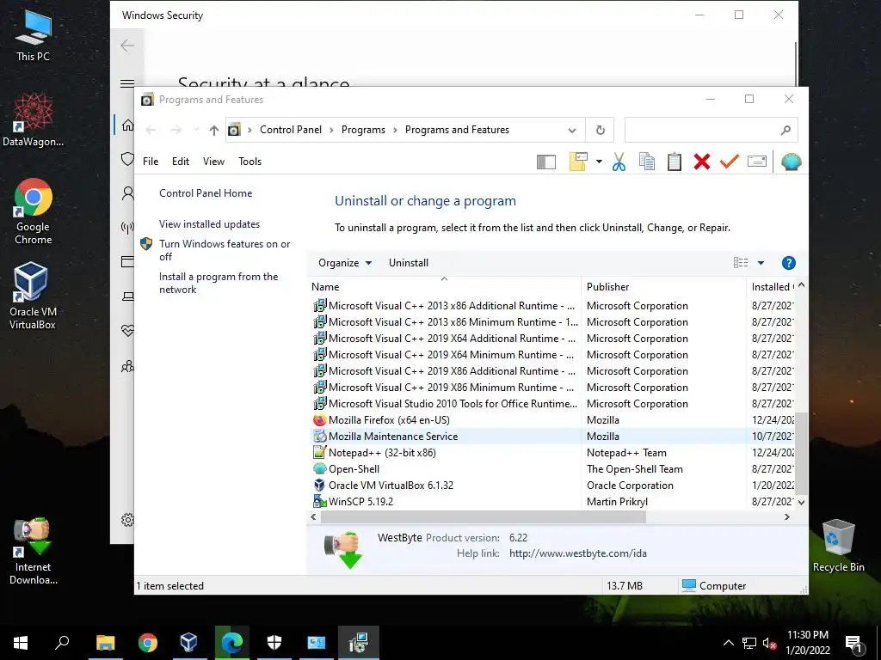Screen dimensions: 881x660
Task: Click Turn Windows features on or off
Action: pos(225,250)
